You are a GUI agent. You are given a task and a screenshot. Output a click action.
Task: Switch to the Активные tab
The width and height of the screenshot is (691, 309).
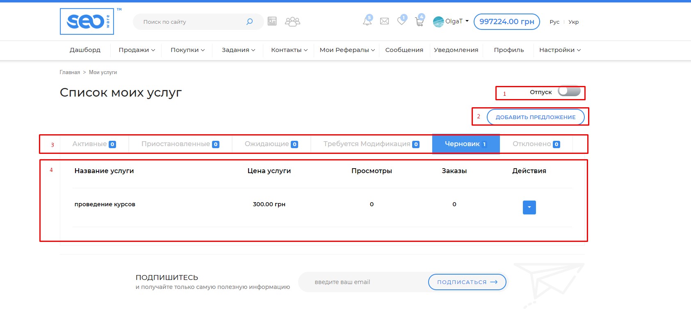[x=94, y=144]
